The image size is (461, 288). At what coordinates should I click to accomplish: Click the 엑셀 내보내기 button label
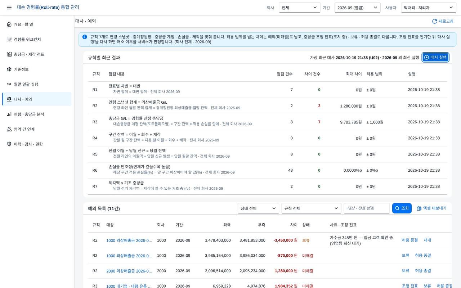pyautogui.click(x=435, y=208)
